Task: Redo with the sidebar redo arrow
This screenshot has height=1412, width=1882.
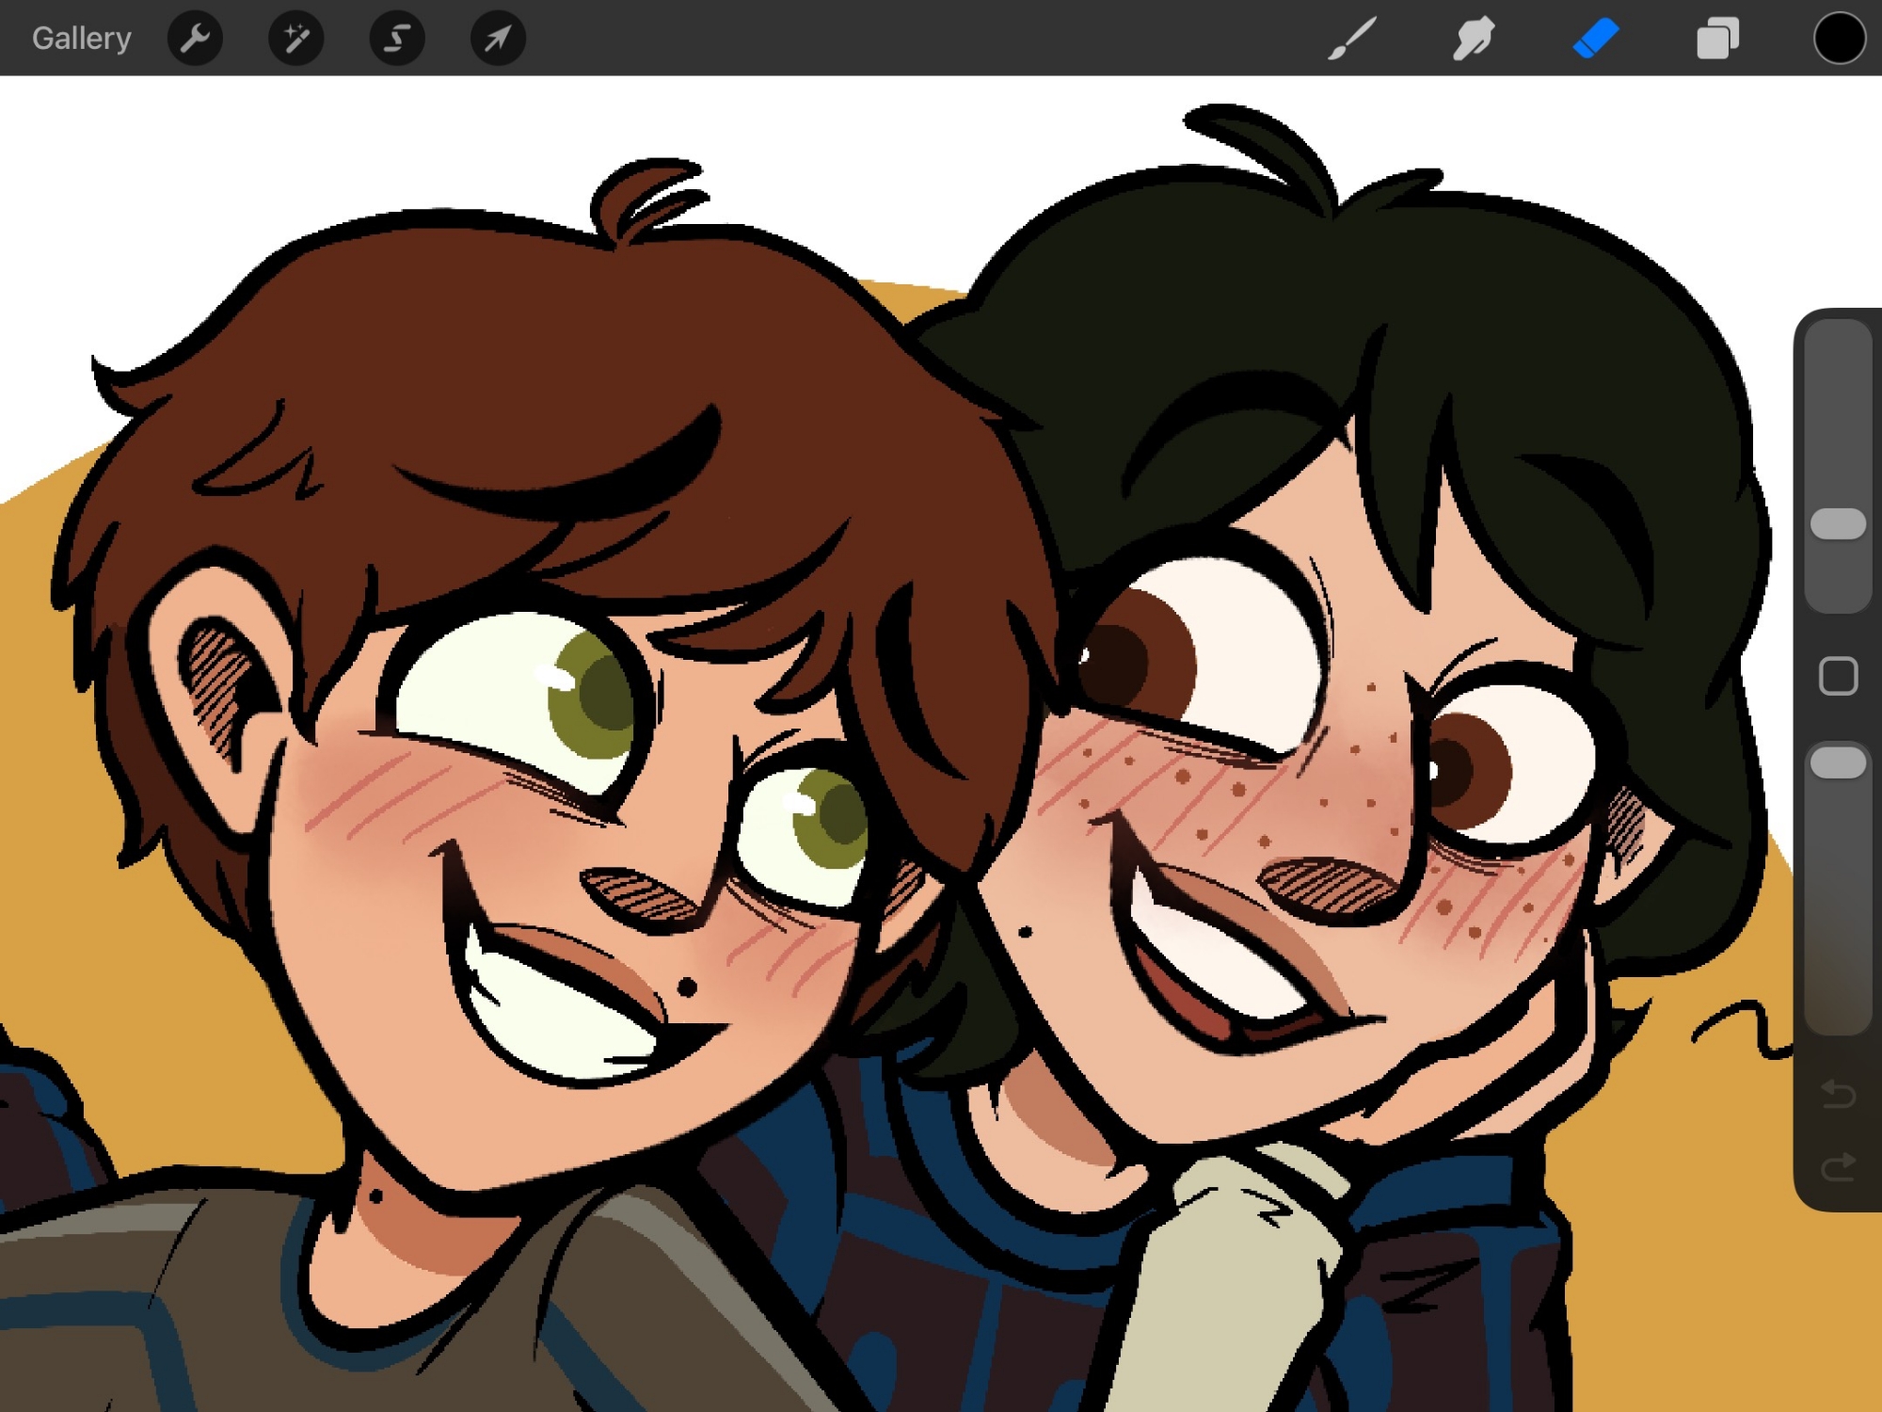Action: tap(1838, 1168)
